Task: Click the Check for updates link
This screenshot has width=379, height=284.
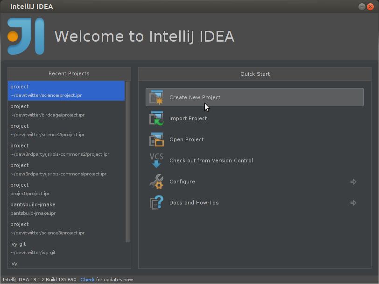Action: pyautogui.click(x=87, y=280)
